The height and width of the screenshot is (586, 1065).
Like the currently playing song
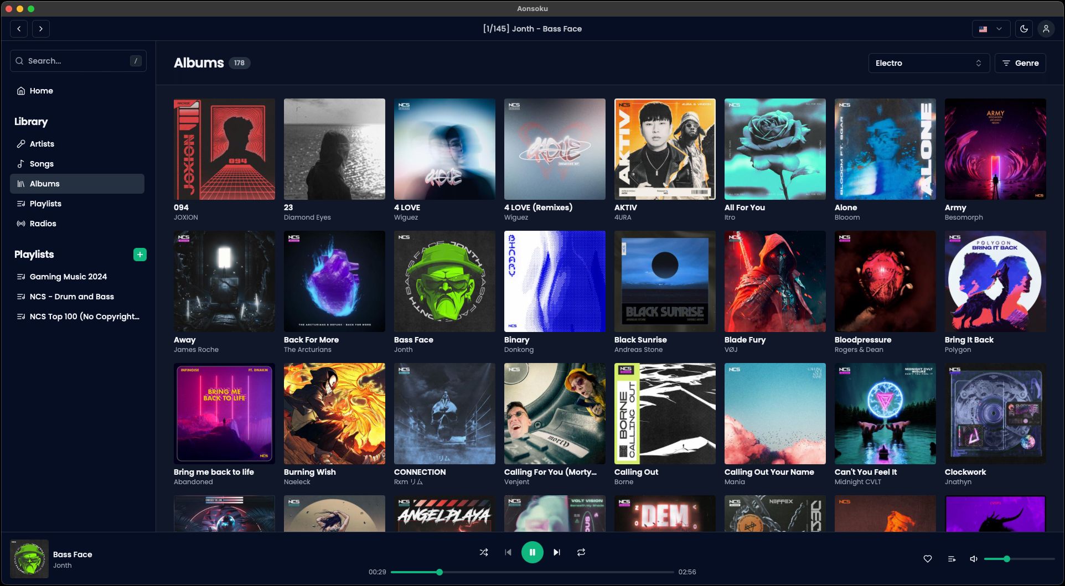click(927, 559)
